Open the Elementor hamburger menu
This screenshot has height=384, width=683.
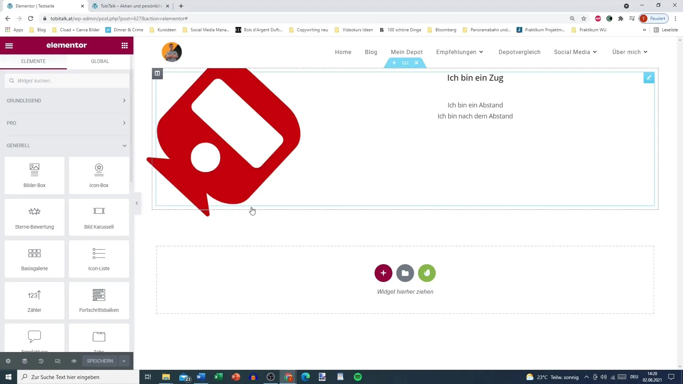(9, 46)
